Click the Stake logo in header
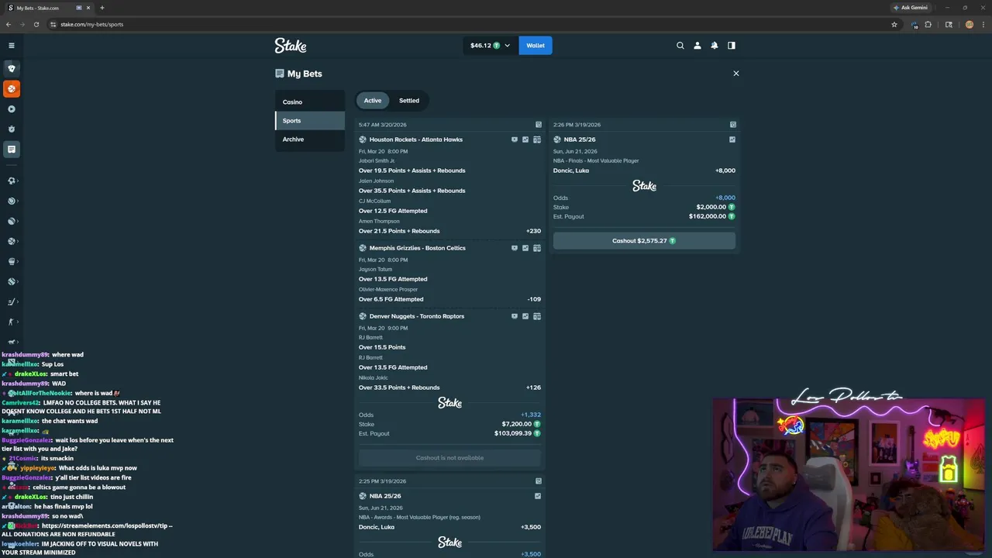This screenshot has height=558, width=992. click(291, 46)
